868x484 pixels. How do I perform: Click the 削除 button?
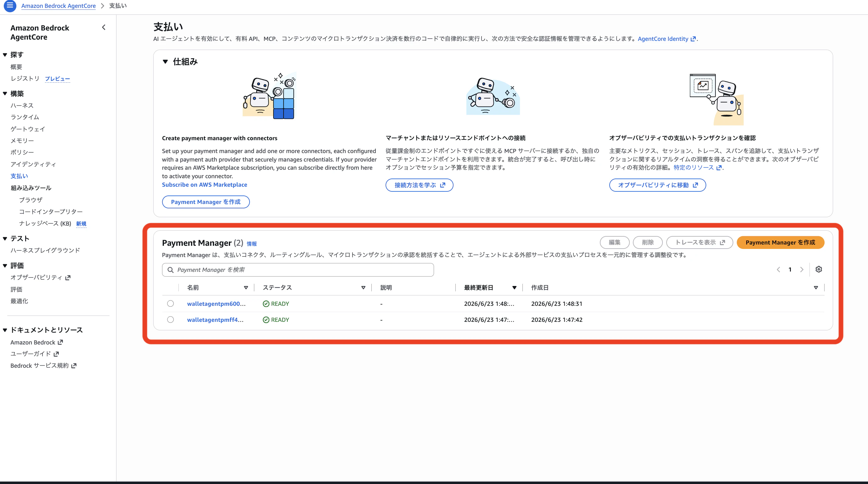[x=647, y=242]
